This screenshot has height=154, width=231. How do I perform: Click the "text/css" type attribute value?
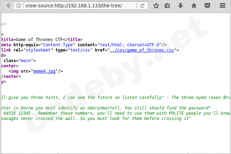click(80, 50)
